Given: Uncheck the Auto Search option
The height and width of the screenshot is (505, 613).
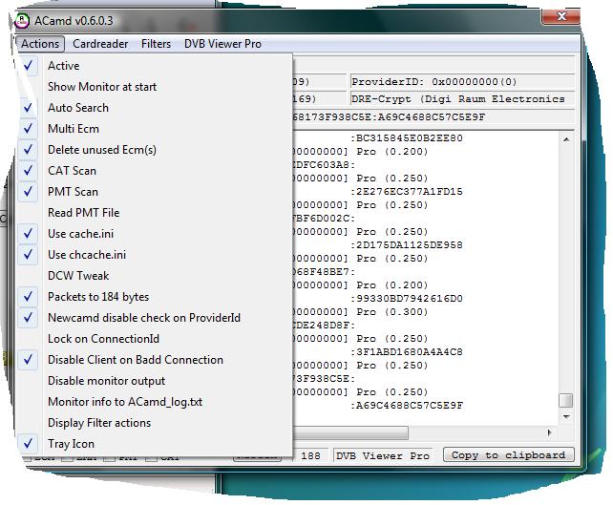Looking at the screenshot, I should pos(78,108).
